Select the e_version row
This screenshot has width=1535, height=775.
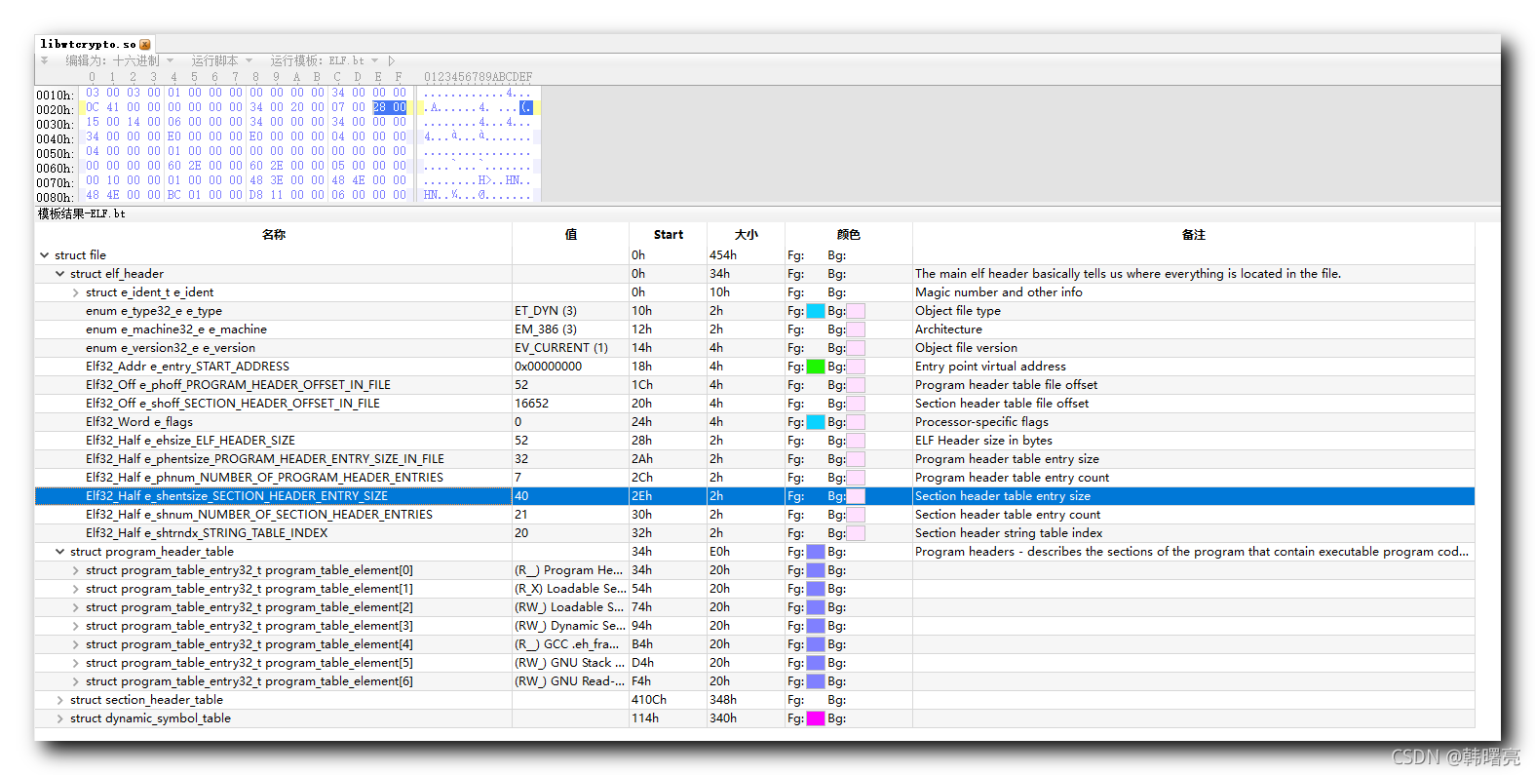click(x=754, y=348)
